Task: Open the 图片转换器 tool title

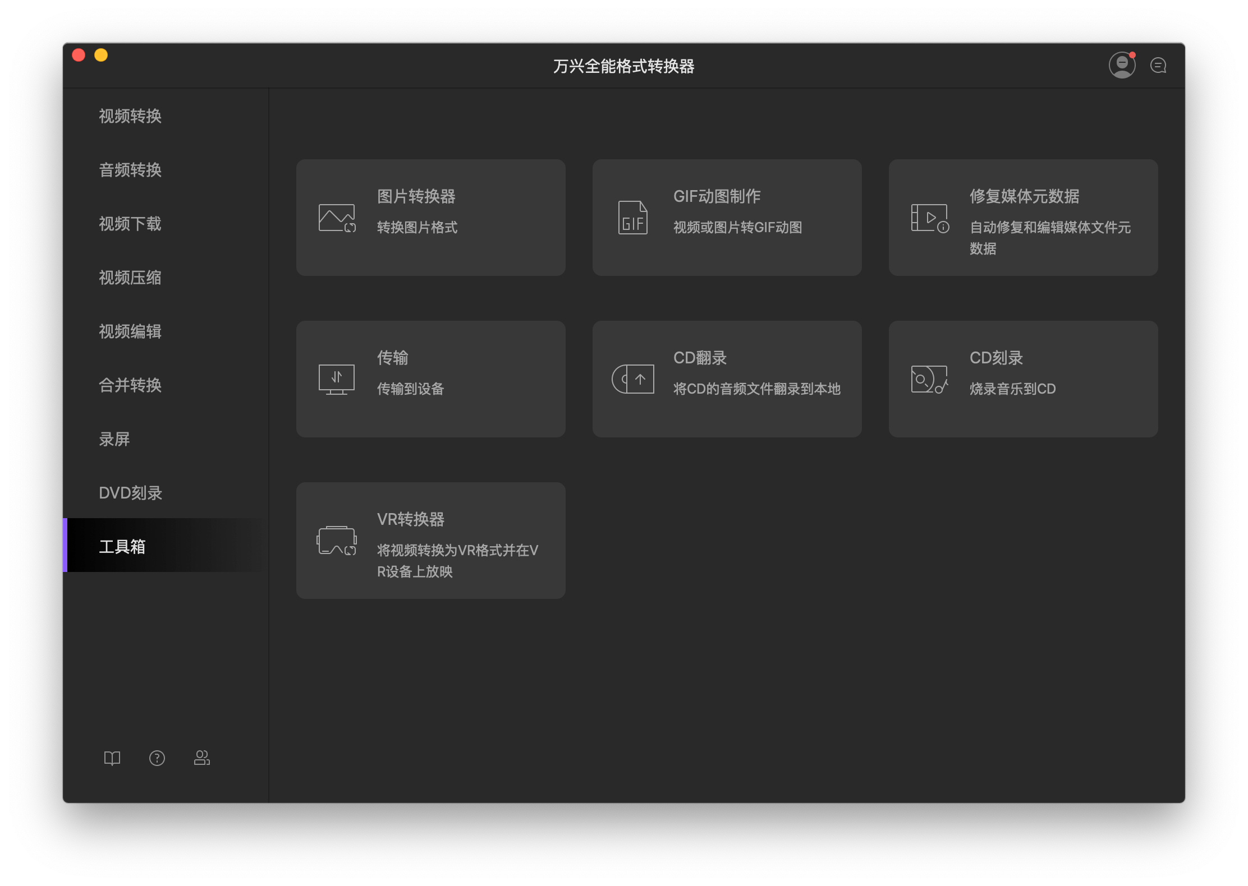Action: 416,196
